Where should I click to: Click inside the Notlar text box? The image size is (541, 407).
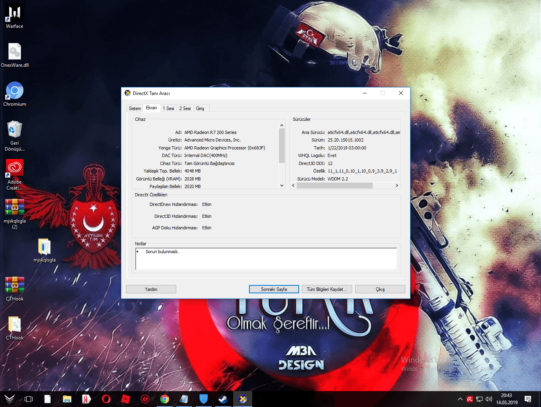pos(266,259)
